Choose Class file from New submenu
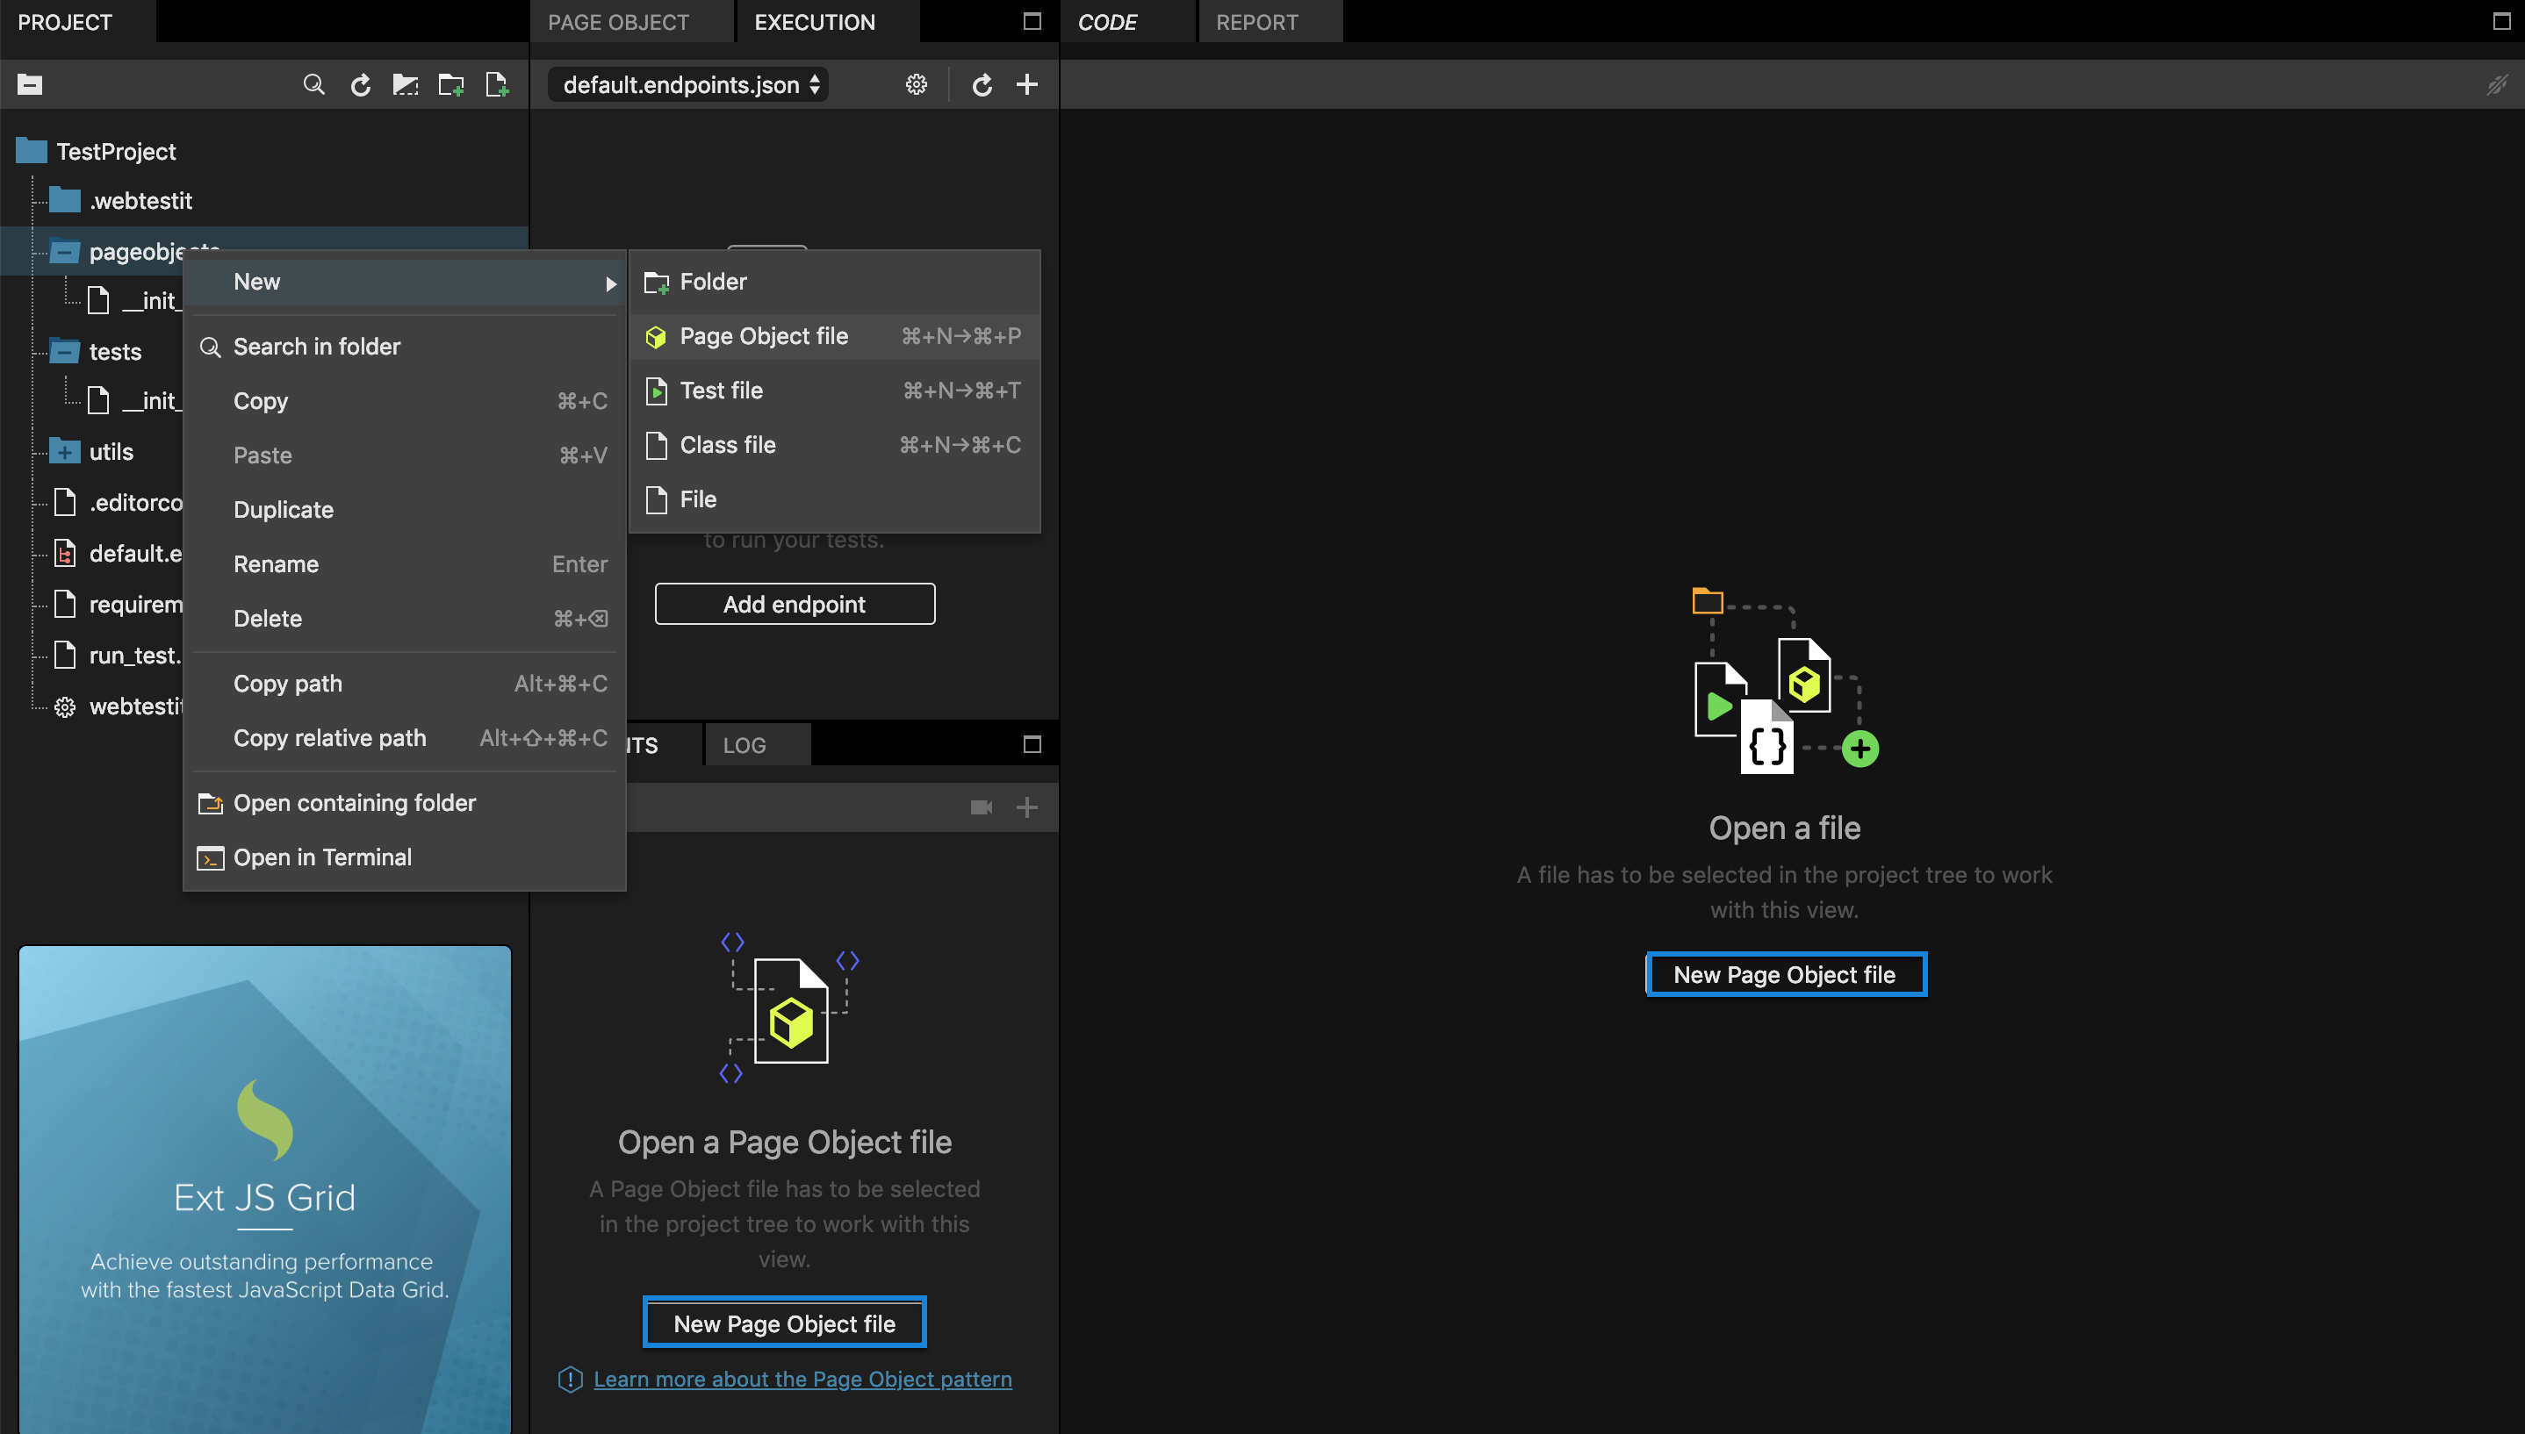Viewport: 2525px width, 1434px height. point(834,444)
